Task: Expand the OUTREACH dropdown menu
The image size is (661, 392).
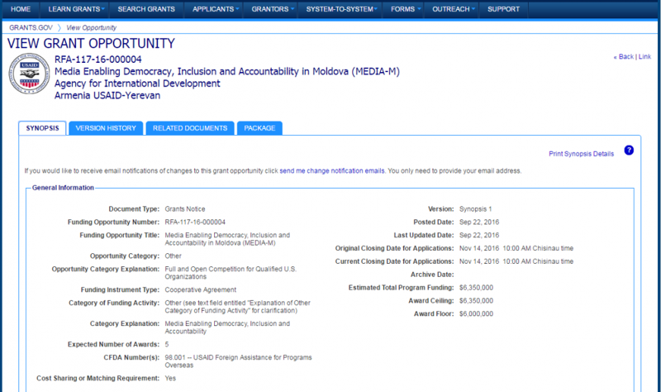Action: click(453, 9)
